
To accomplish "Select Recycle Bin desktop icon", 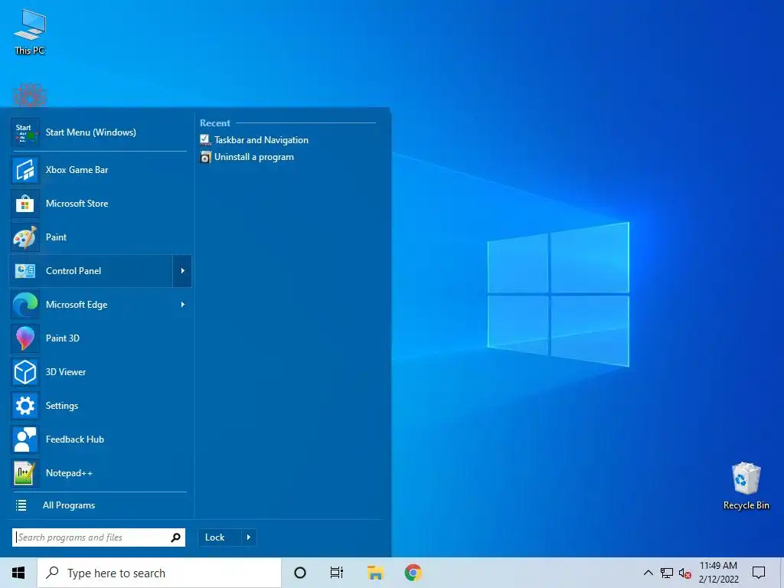I will (x=746, y=486).
